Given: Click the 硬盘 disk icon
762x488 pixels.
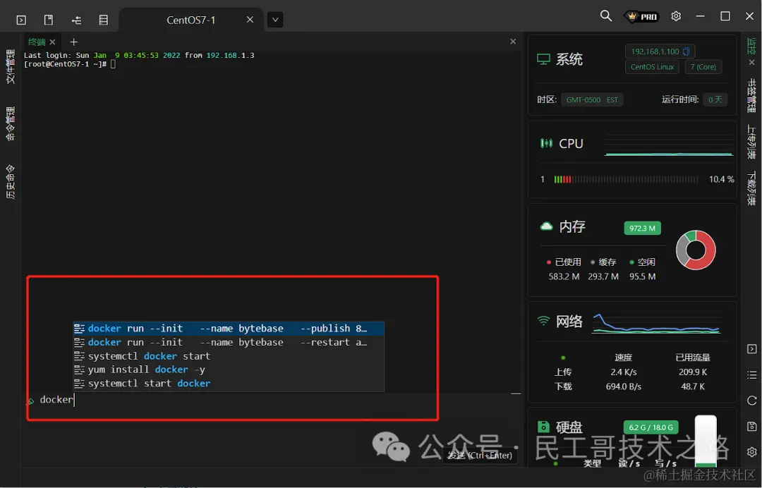Looking at the screenshot, I should click(543, 427).
